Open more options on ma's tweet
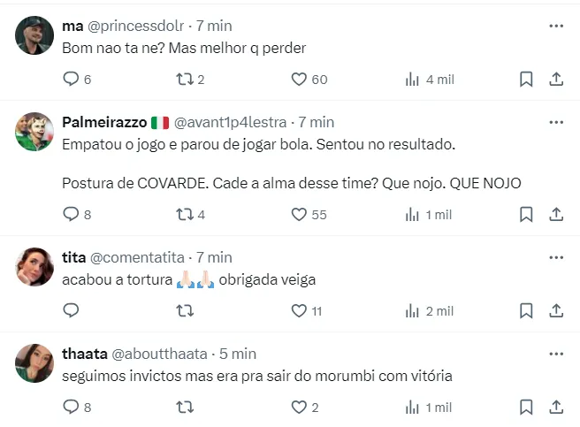This screenshot has height=427, width=580. tap(556, 27)
